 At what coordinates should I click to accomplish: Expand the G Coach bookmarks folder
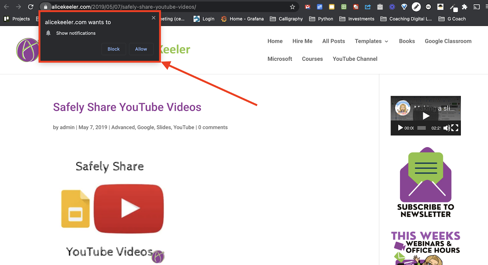[x=452, y=19]
